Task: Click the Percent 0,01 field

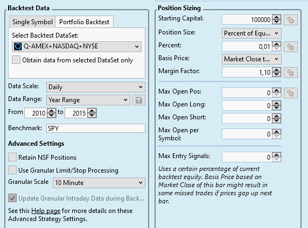Action: (x=247, y=47)
